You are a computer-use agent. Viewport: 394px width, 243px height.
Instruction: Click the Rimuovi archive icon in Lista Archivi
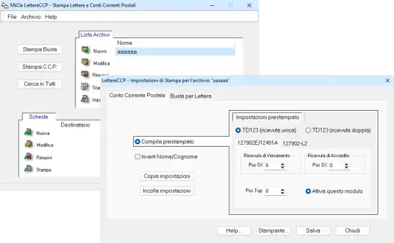pyautogui.click(x=85, y=74)
